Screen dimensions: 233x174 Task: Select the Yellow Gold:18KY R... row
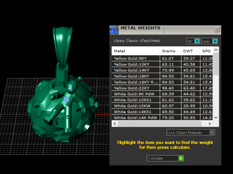click(162, 82)
